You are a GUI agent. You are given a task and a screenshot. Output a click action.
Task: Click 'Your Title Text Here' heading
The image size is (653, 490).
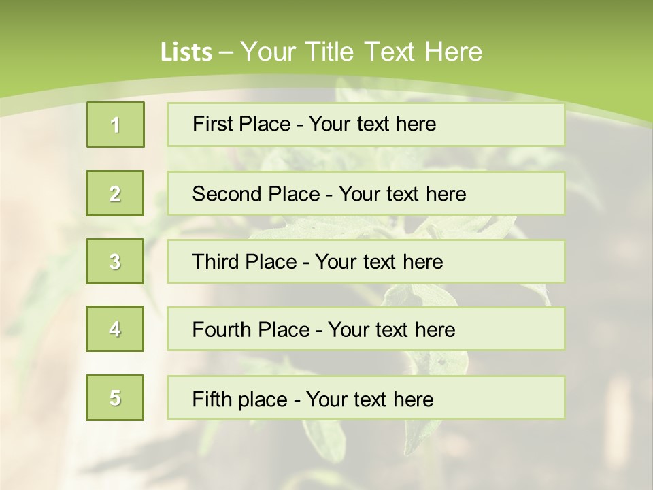361,52
